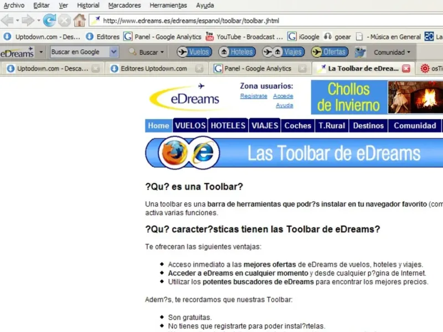The image size is (443, 332).
Task: Open the Historial menu
Action: click(88, 6)
